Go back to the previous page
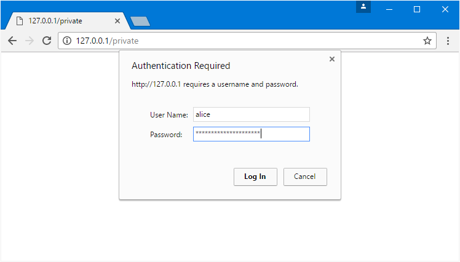This screenshot has height=262, width=460. coord(12,41)
